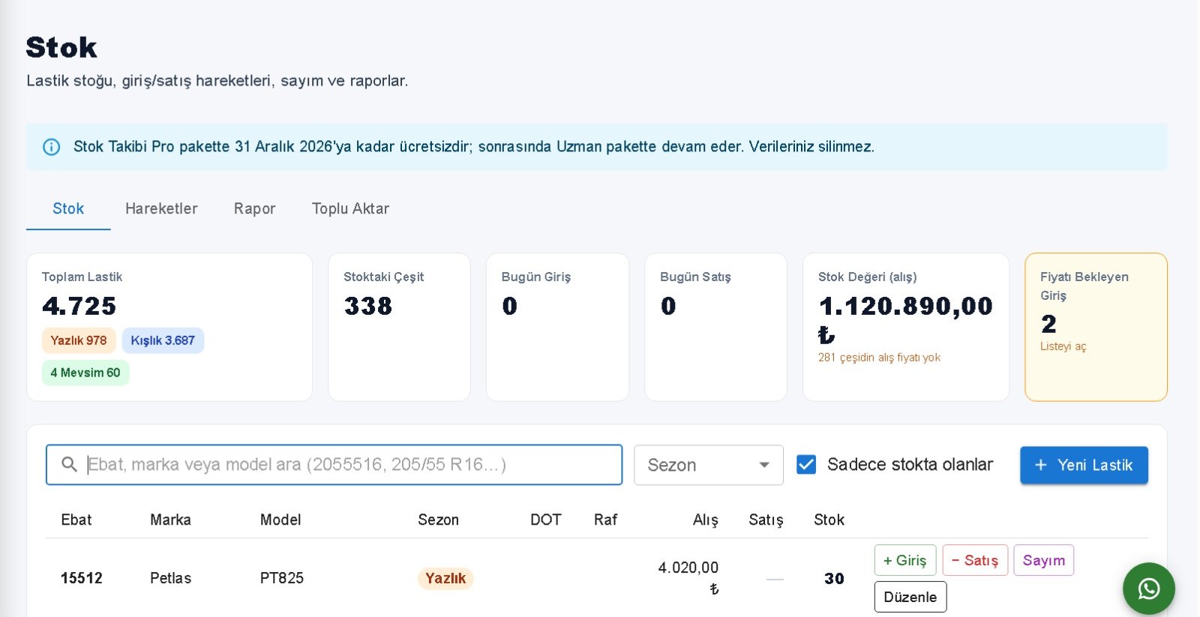
Task: Toggle the Sadece stokta olanlar checkbox
Action: click(x=806, y=465)
